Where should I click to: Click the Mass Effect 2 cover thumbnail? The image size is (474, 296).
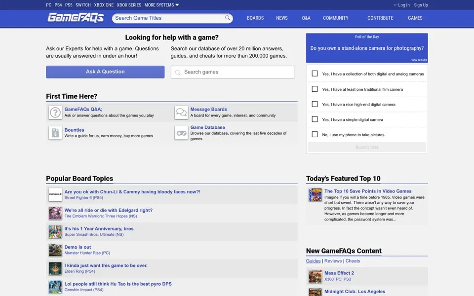click(x=315, y=276)
